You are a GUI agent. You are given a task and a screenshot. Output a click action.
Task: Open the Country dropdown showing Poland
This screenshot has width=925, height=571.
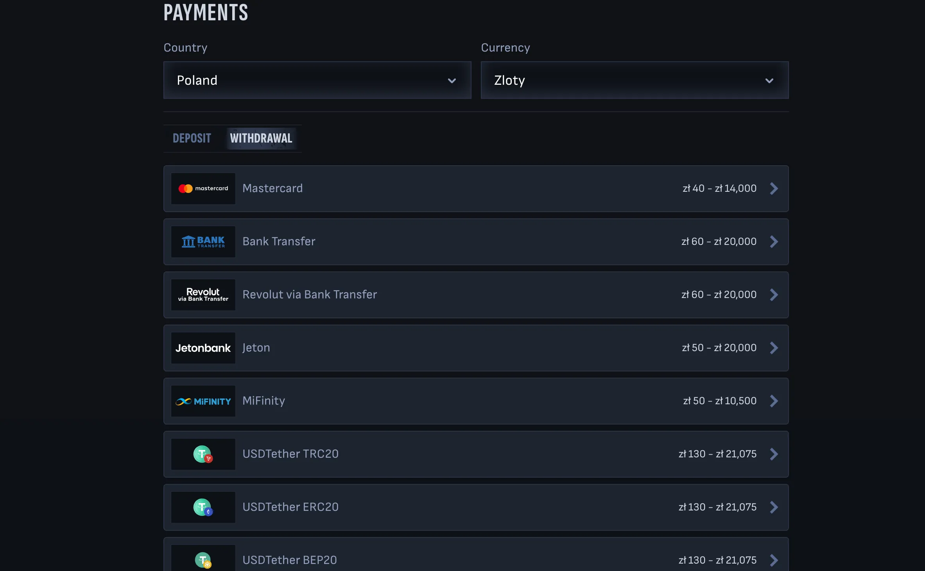click(x=317, y=80)
